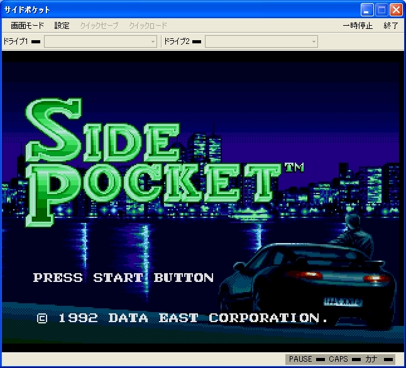Expand the ドライブ1 dropdown arrow
This screenshot has width=406, height=368.
(x=153, y=41)
